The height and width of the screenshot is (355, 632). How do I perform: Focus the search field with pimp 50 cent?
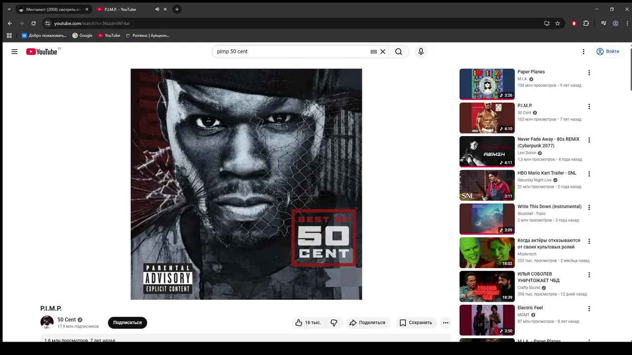pyautogui.click(x=292, y=52)
